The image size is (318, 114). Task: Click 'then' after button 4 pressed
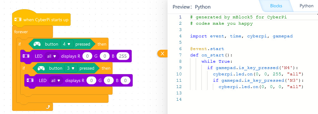[x=102, y=44]
